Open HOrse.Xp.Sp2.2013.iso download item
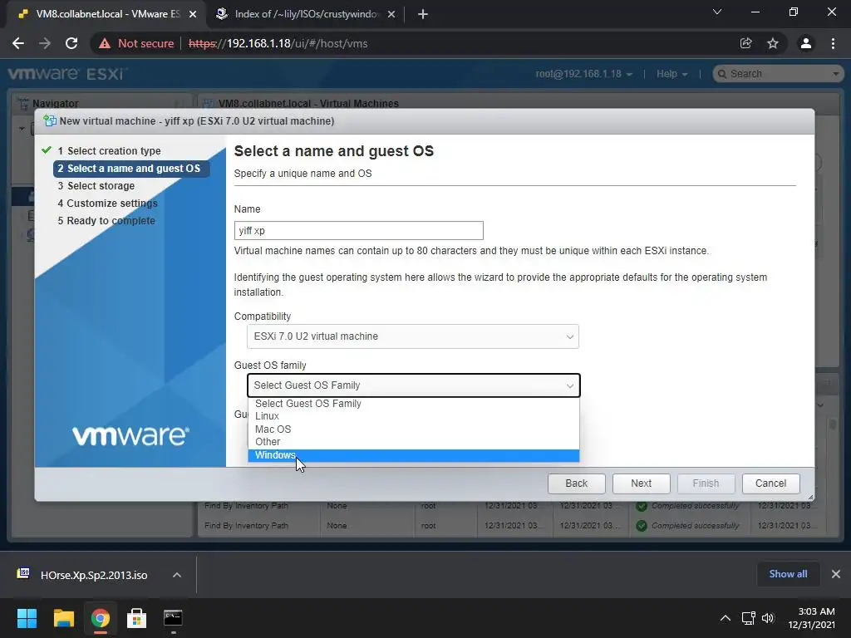This screenshot has width=851, height=638. pos(94,575)
